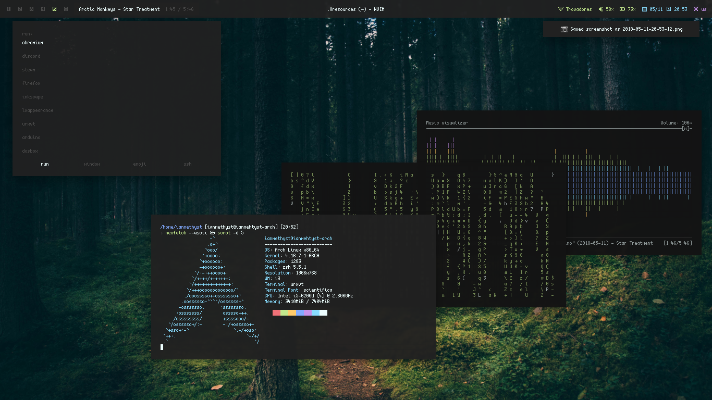Click the 58% volume value
Viewport: 712px width, 400px height.
[x=609, y=9]
